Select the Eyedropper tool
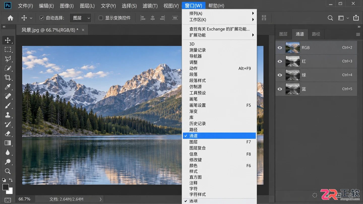The height and width of the screenshot is (204, 363). [x=8, y=87]
